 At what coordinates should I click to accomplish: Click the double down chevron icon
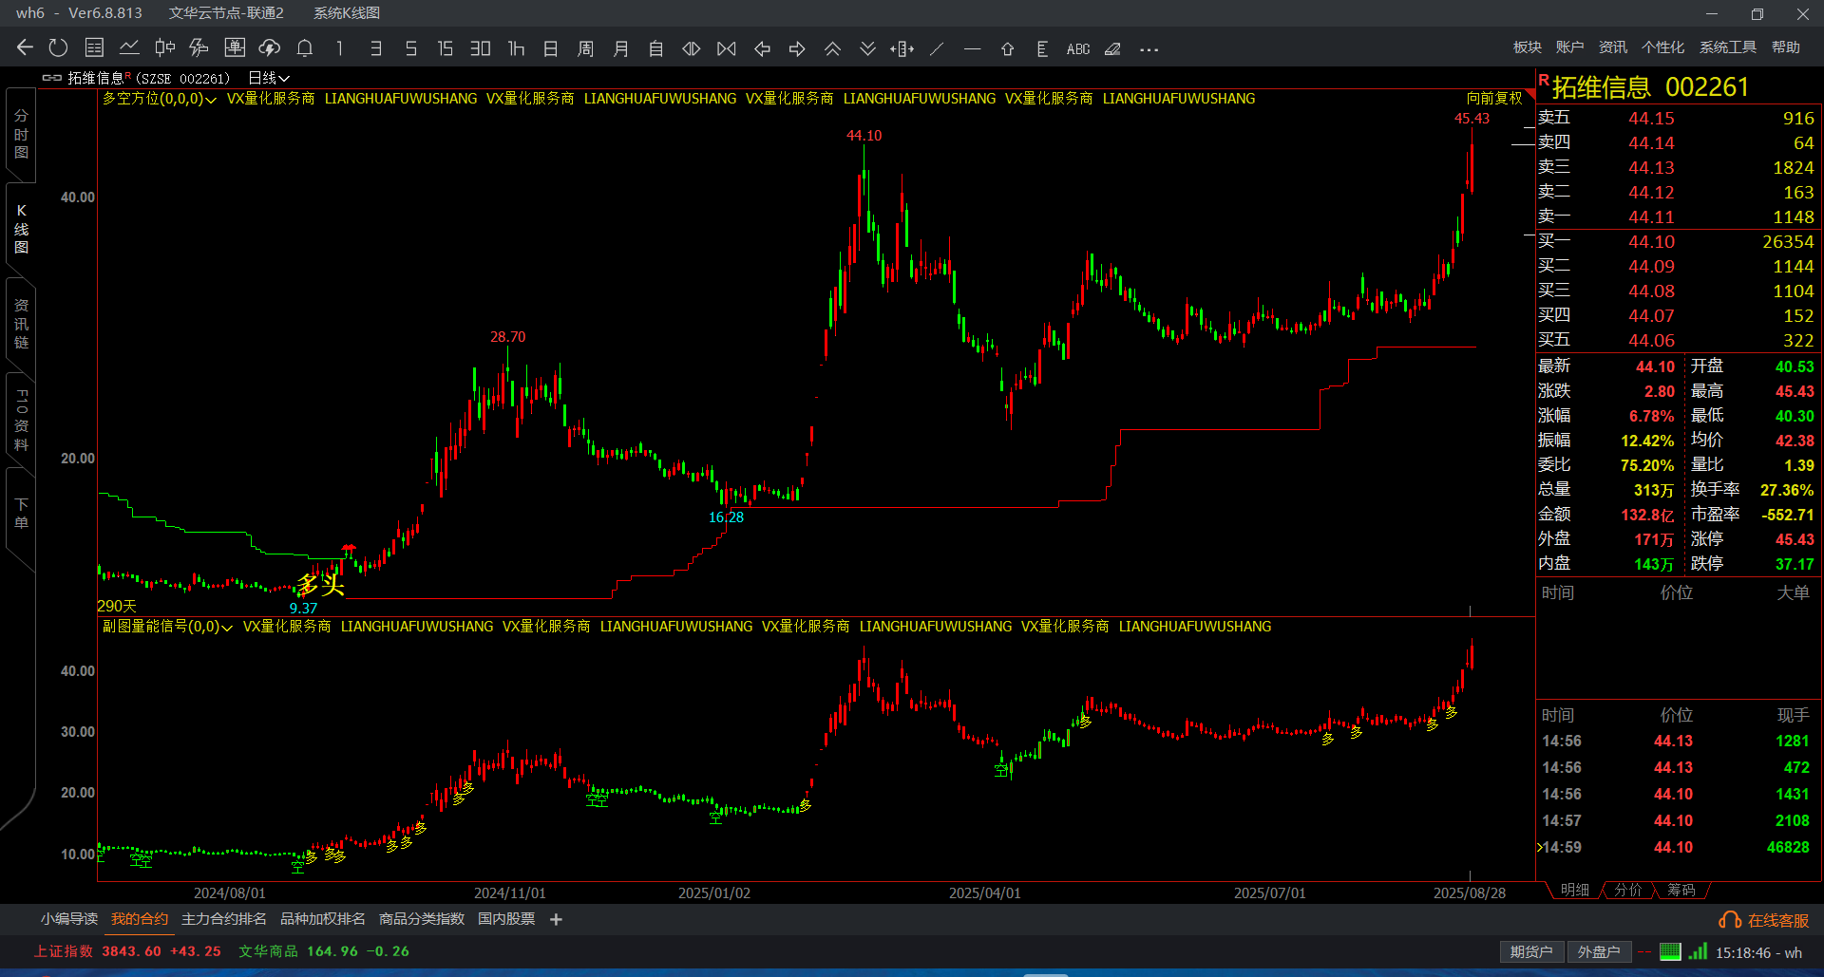(867, 48)
